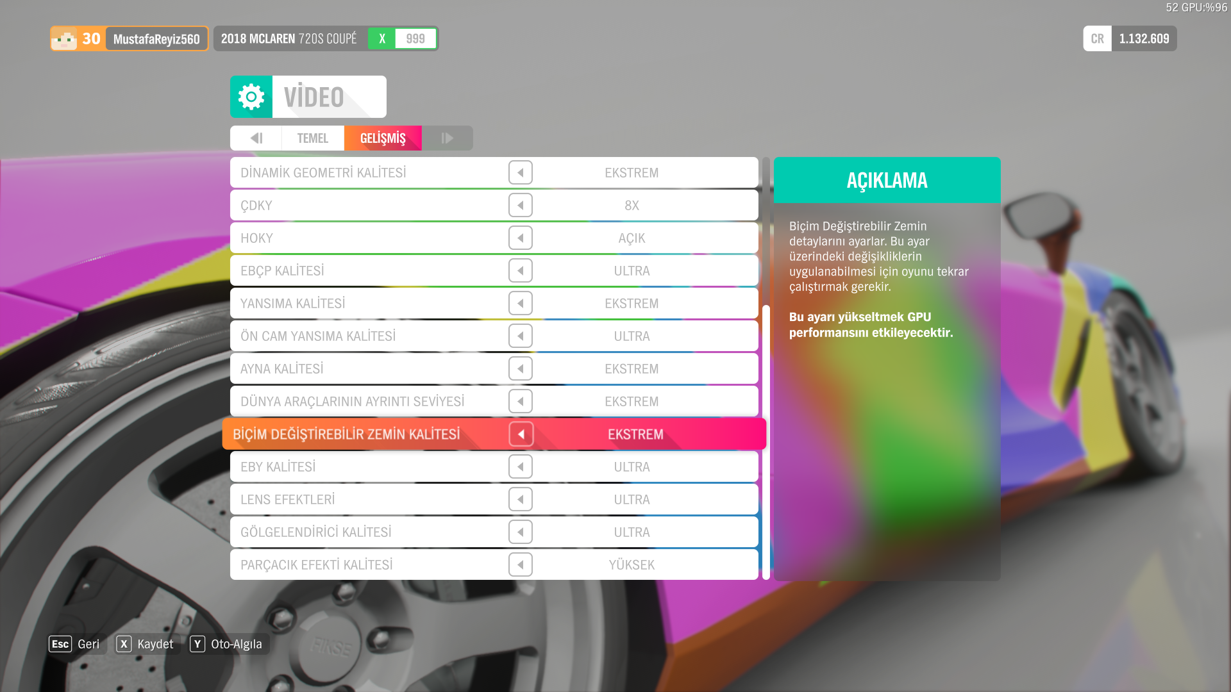Select Biçim Değiştirebilir Zemin Kalitesi left arrow

[521, 434]
